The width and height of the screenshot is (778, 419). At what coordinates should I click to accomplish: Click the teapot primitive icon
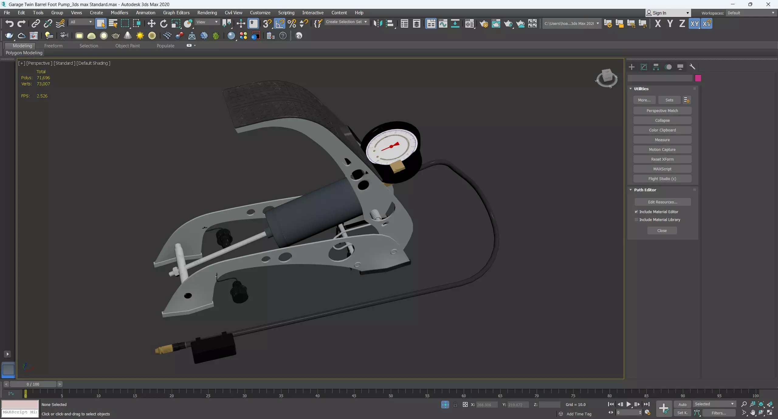116,36
